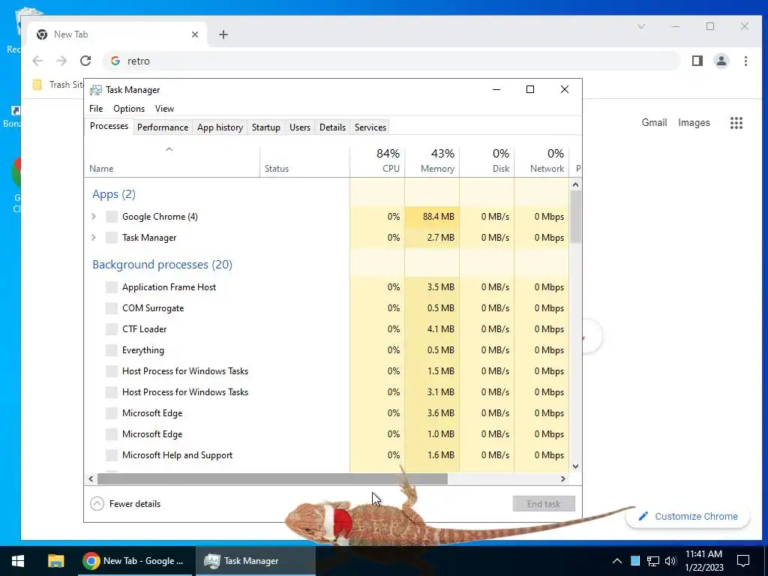Open Chrome's side panel icon
The height and width of the screenshot is (576, 768).
tap(697, 61)
